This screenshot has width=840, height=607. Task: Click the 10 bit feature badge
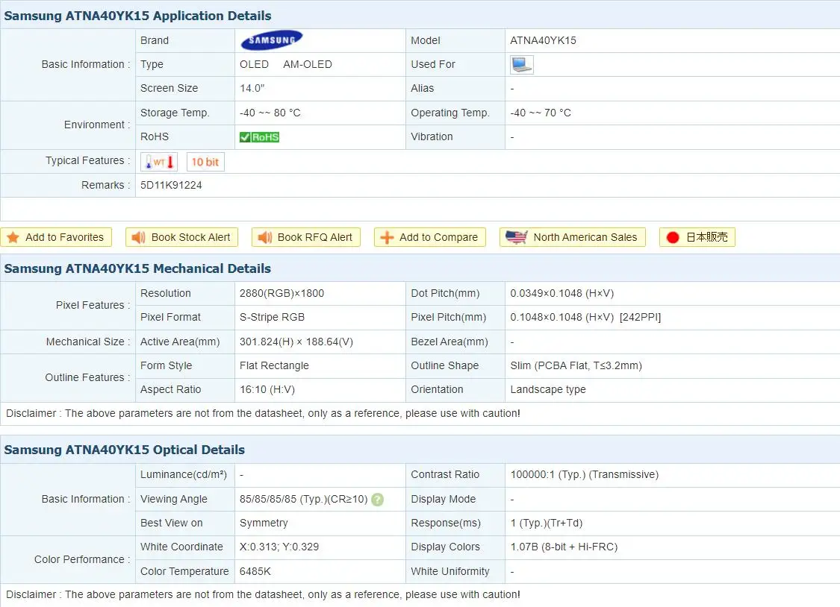[x=205, y=162]
